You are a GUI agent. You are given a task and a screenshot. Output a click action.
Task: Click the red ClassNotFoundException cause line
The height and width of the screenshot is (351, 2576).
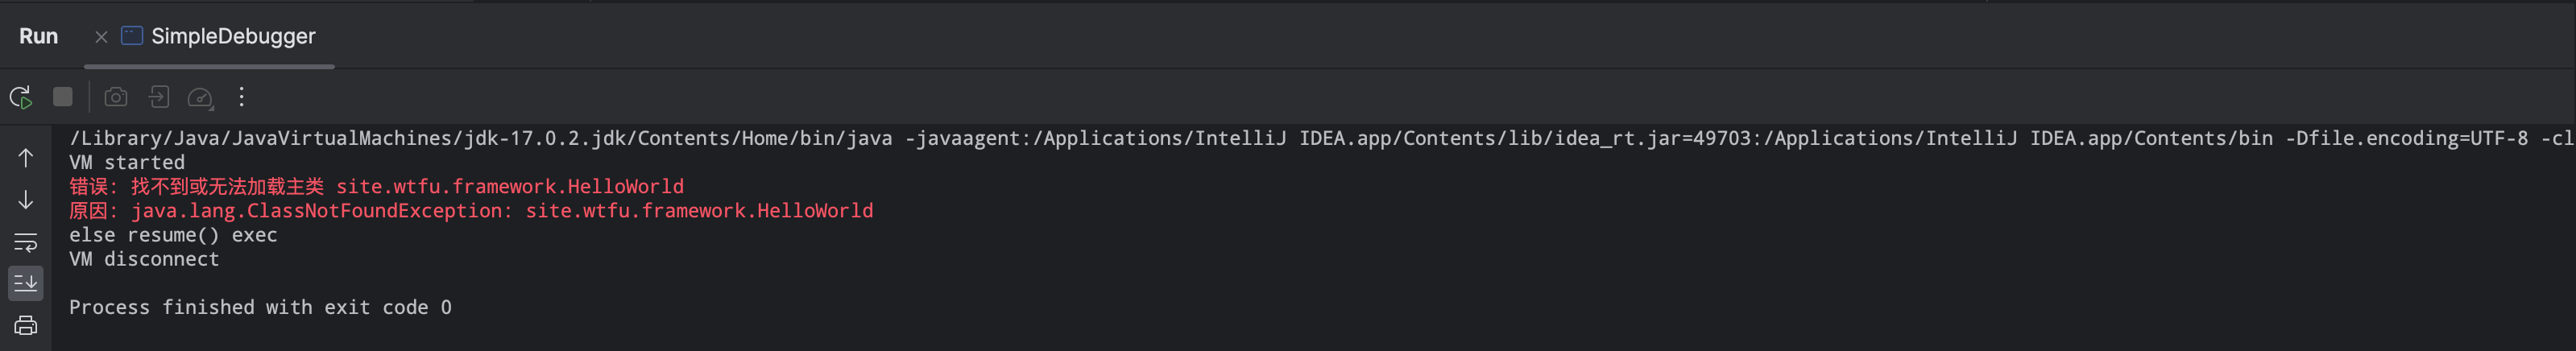point(471,211)
